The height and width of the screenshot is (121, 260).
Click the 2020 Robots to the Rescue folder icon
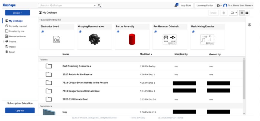(49, 74)
